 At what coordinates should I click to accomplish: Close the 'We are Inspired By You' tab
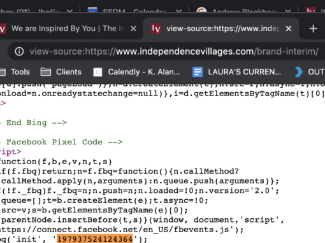133,29
